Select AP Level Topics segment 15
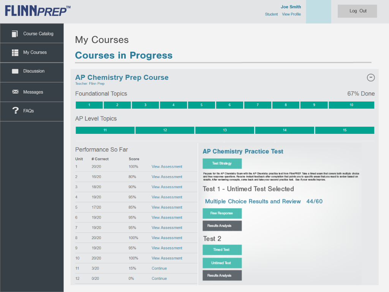Image resolution: width=389 pixels, height=292 pixels. point(345,130)
